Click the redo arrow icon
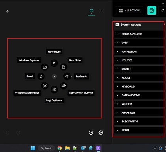166x152 pixels. coord(18,133)
